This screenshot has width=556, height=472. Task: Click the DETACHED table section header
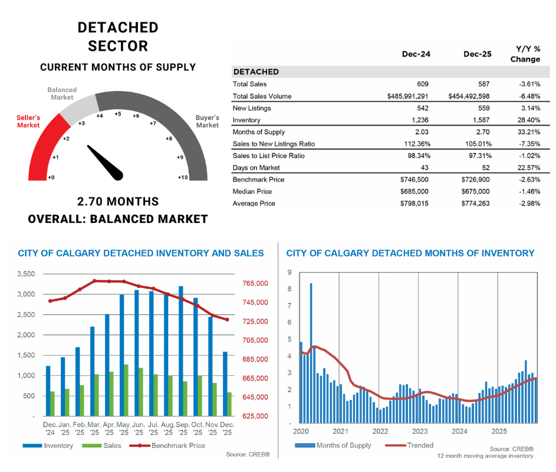pyautogui.click(x=256, y=72)
